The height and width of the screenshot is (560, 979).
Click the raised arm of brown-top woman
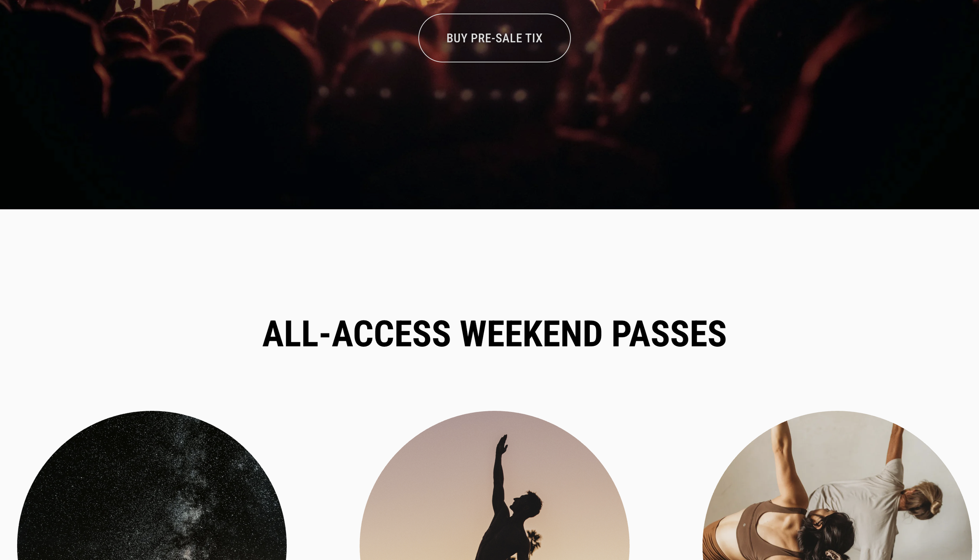(787, 462)
